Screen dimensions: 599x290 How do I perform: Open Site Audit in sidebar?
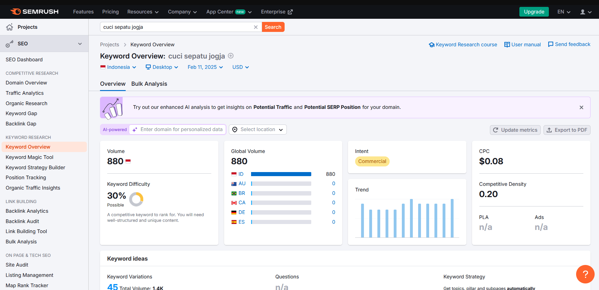click(17, 265)
